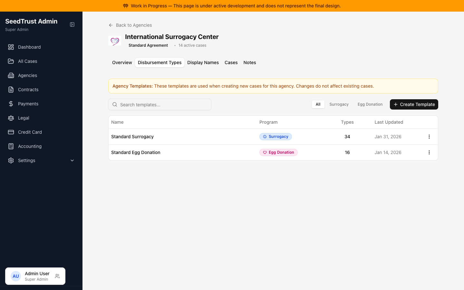
Task: Expand the Settings chevron
Action: [x=72, y=160]
